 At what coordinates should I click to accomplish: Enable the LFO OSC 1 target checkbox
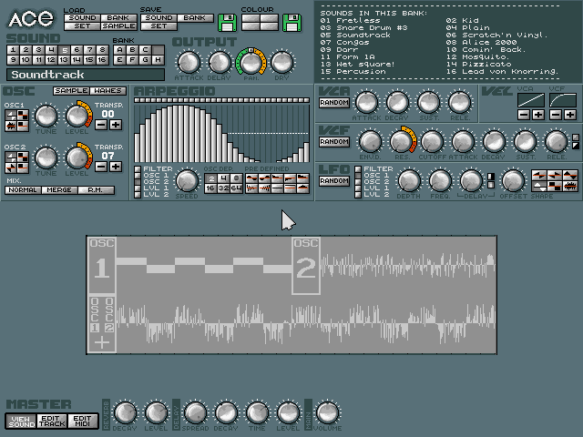point(358,176)
